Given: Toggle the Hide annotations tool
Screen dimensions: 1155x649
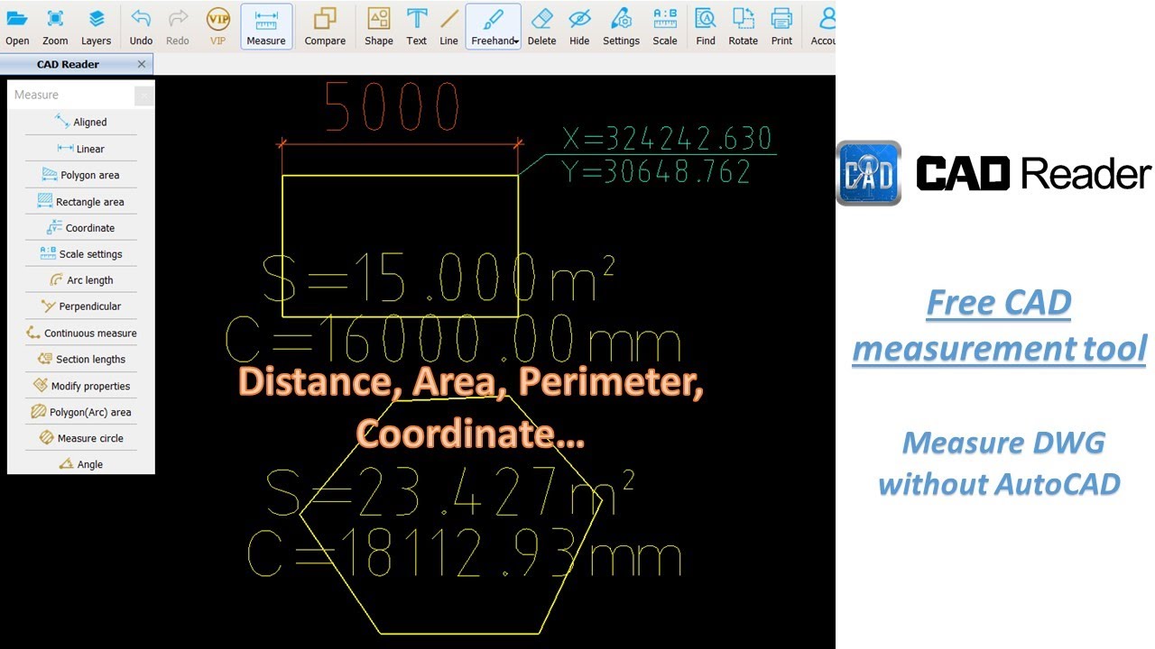Looking at the screenshot, I should click(x=579, y=26).
